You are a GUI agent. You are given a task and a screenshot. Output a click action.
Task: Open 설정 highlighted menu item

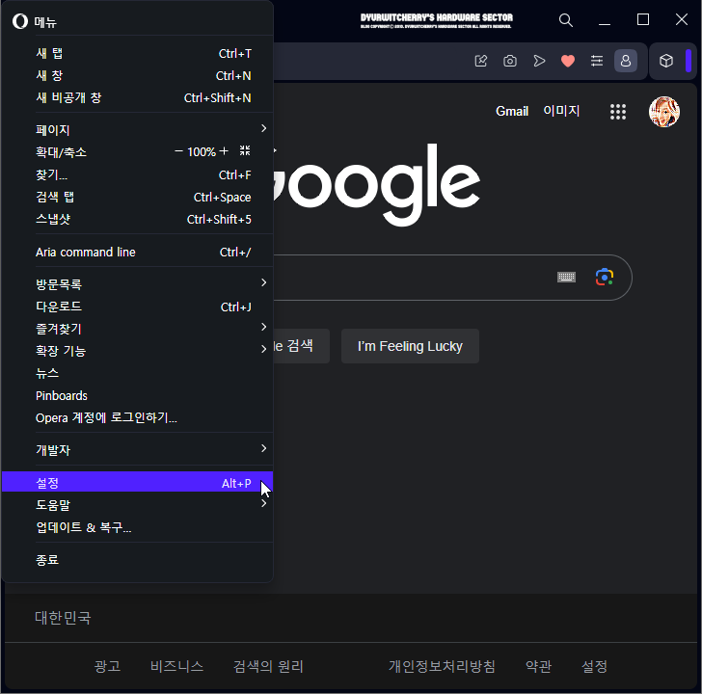[138, 481]
